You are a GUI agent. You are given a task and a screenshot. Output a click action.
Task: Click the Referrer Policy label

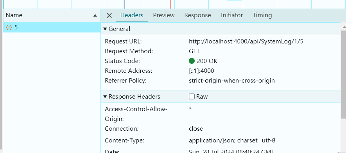click(x=125, y=80)
